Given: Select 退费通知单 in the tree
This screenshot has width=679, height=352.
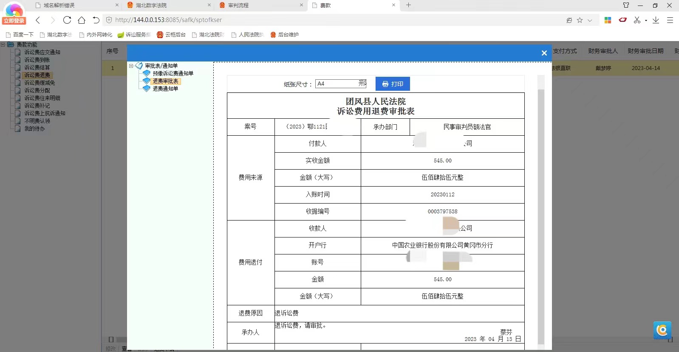Looking at the screenshot, I should pos(165,89).
